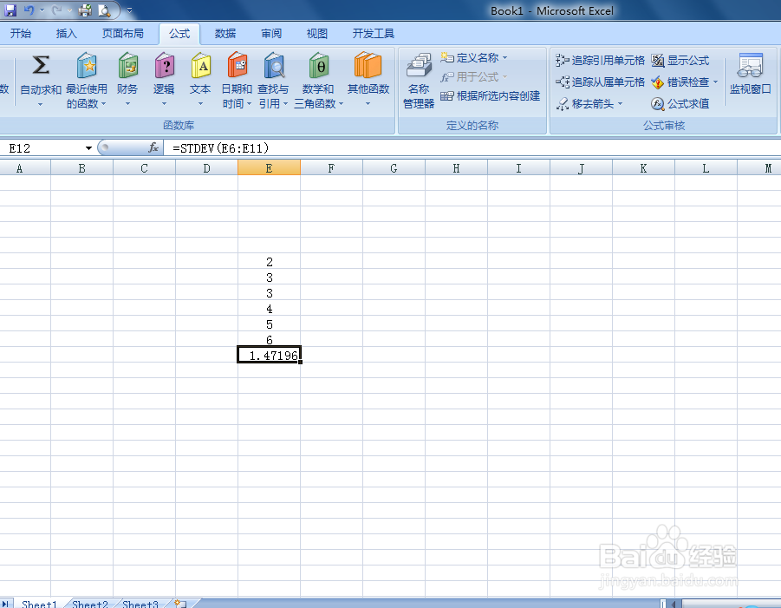This screenshot has height=608, width=781.
Task: Switch to the Sheet2 worksheet tab
Action: tap(89, 603)
